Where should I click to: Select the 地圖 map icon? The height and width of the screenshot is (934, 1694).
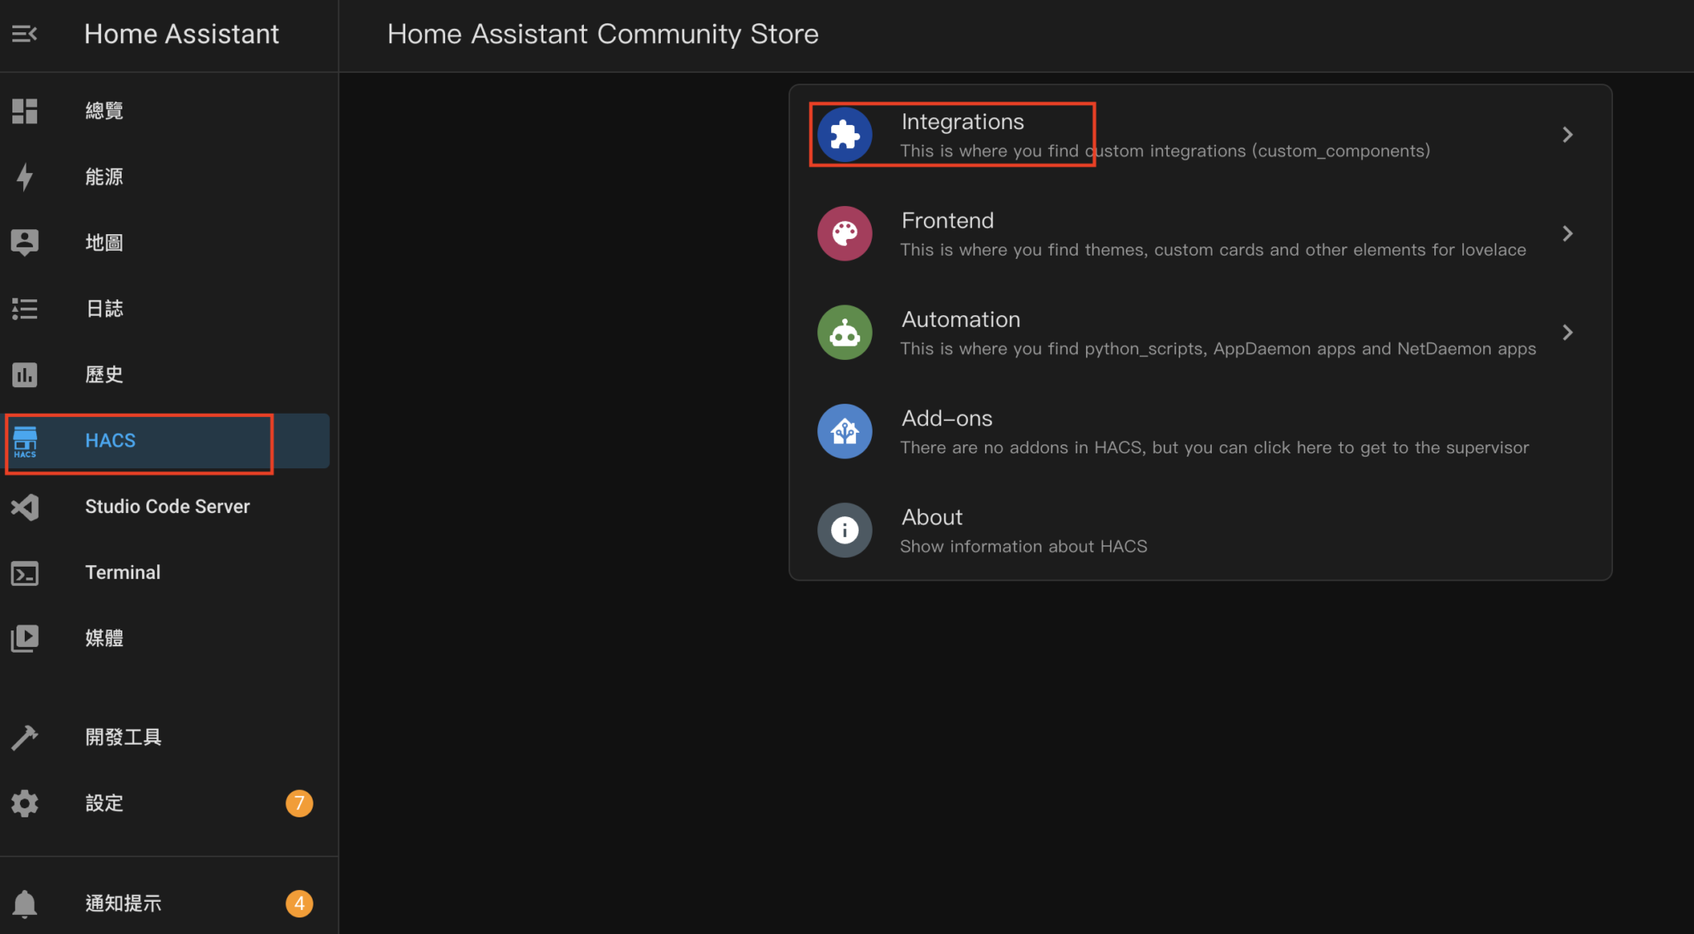coord(25,242)
